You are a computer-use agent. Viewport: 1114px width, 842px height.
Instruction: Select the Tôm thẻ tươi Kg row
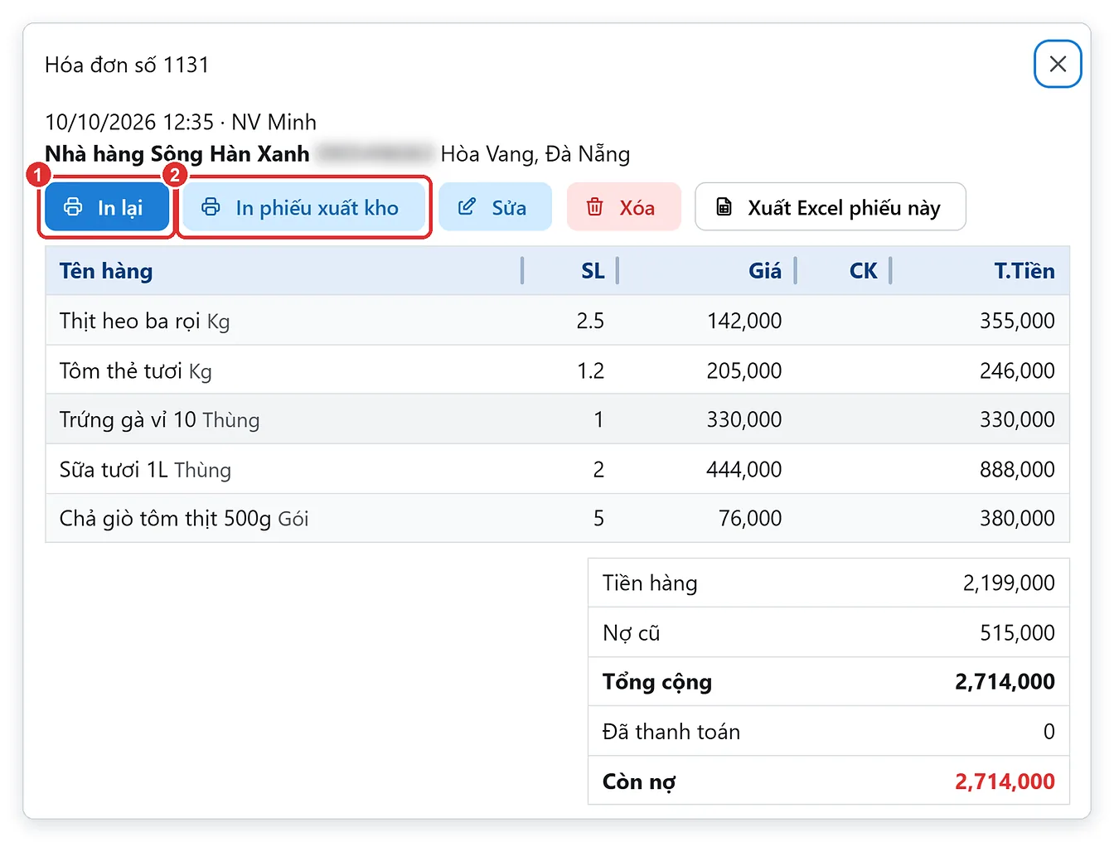pyautogui.click(x=557, y=370)
